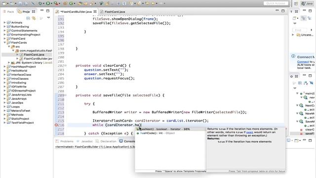Click the error marker on line 216

[56, 125]
